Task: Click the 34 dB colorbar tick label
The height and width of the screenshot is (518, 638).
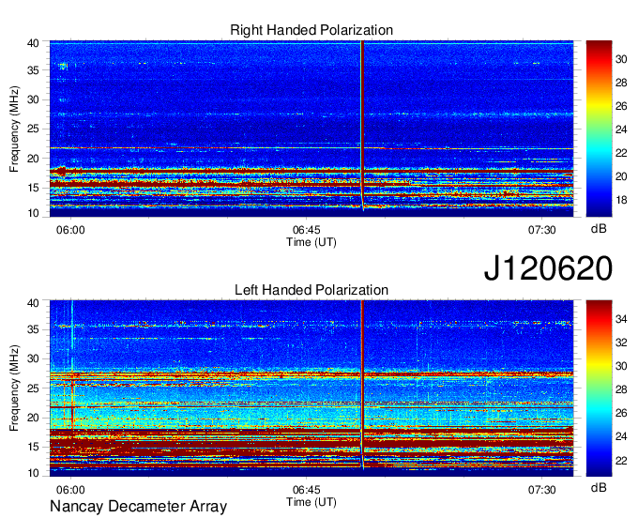Action: coord(621,319)
